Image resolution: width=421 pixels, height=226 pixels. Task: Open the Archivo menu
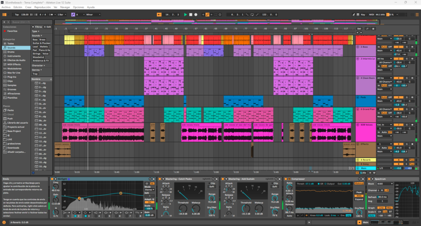tap(6, 7)
